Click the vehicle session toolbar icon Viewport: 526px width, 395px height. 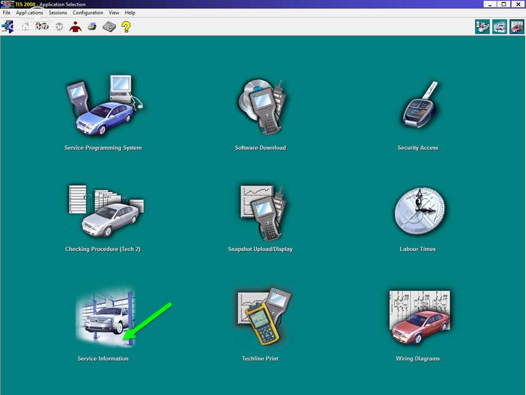42,26
